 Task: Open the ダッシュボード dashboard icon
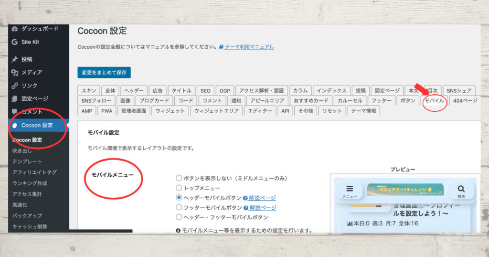coord(15,29)
